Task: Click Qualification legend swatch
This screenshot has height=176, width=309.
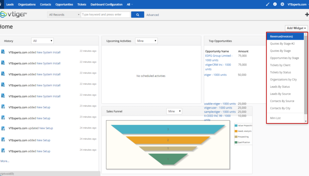Action: pyautogui.click(x=236, y=142)
